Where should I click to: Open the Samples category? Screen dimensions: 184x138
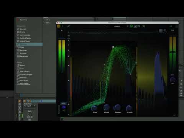22,50
